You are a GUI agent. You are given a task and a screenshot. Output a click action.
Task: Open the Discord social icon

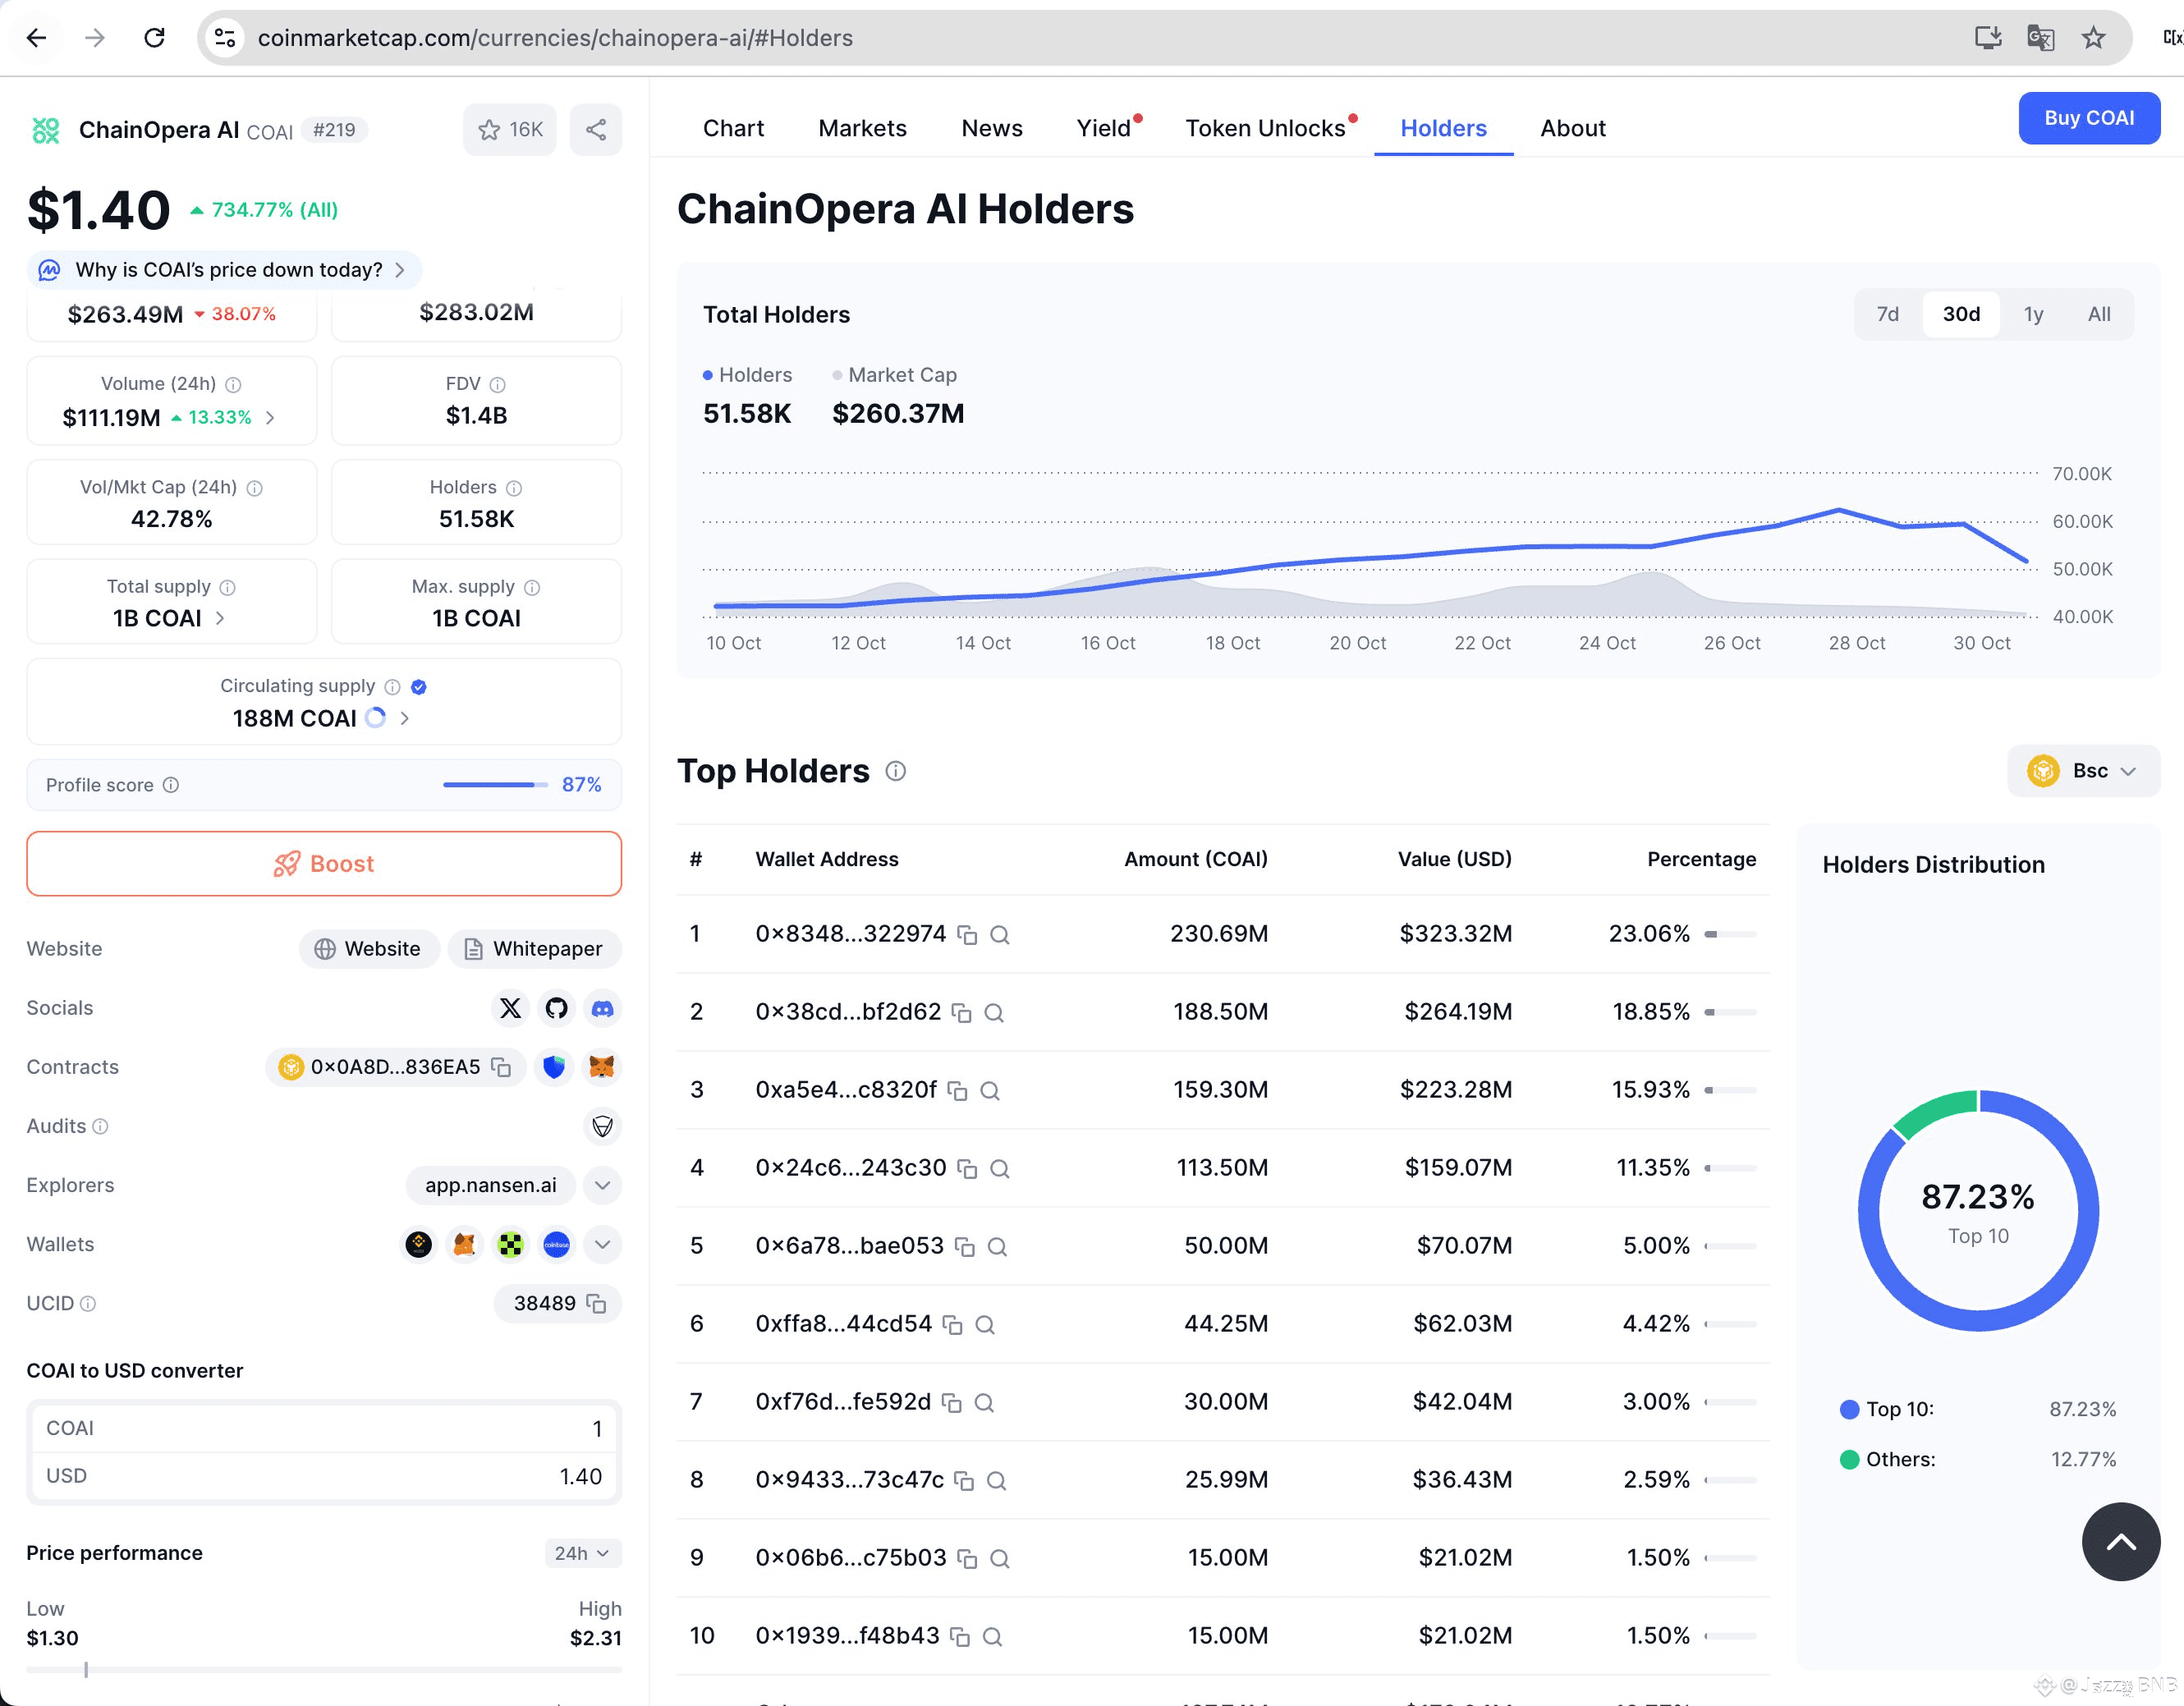602,1008
